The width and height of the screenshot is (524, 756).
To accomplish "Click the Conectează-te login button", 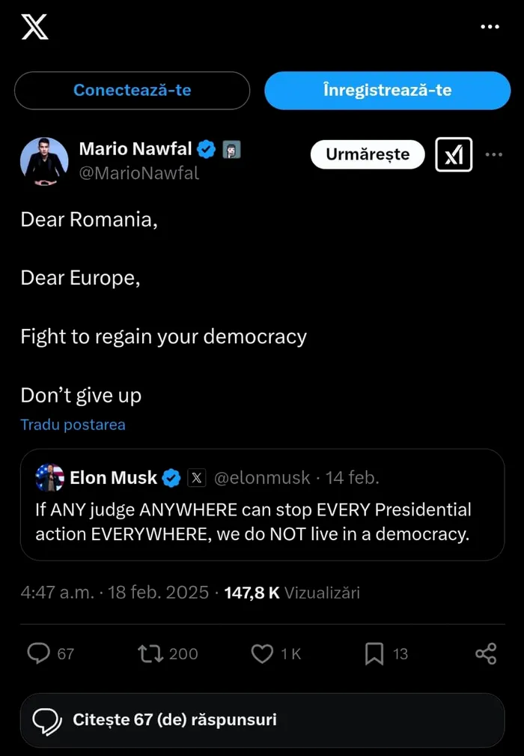I will tap(132, 91).
